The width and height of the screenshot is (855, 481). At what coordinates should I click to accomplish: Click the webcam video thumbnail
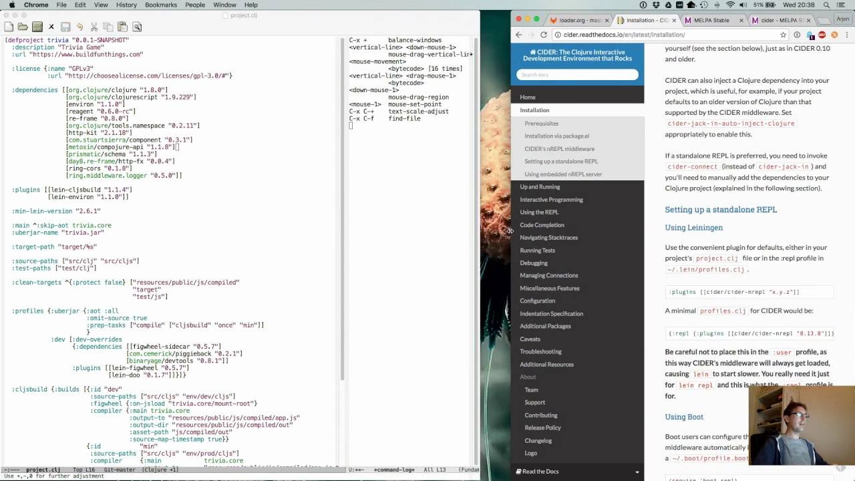click(802, 426)
